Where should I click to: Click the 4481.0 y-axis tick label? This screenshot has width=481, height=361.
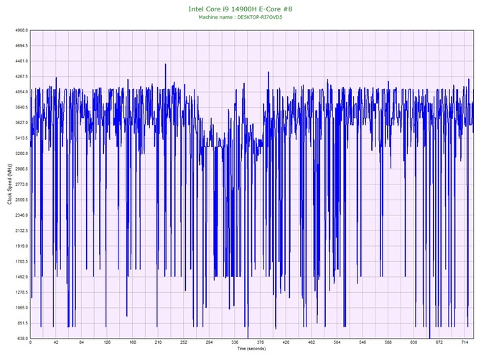tap(21, 61)
